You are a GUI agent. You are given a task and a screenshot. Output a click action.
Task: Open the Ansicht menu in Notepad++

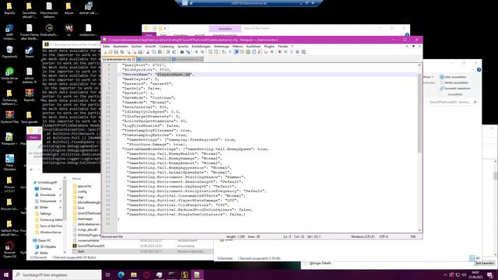[x=150, y=47]
